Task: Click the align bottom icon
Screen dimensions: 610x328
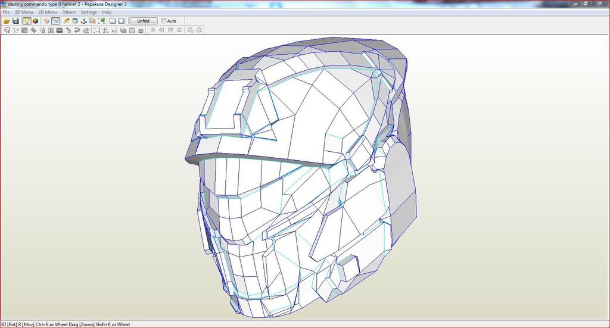Action: [x=179, y=30]
